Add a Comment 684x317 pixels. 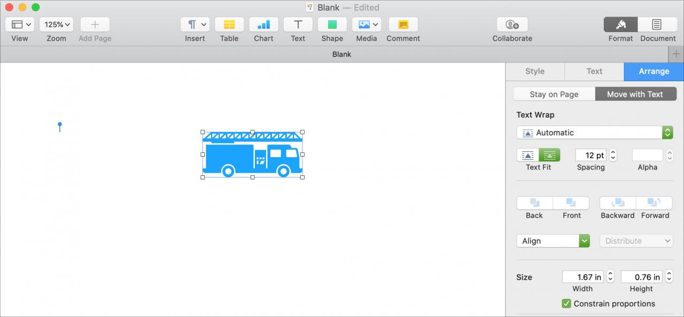[403, 25]
